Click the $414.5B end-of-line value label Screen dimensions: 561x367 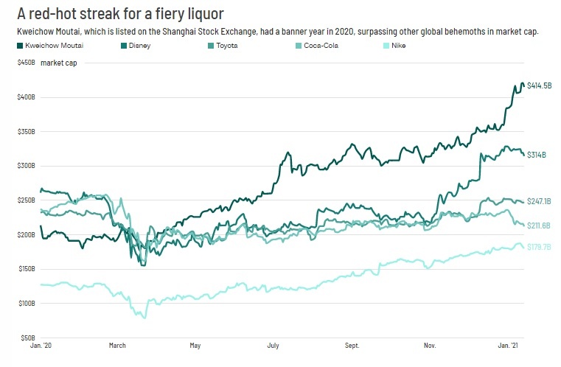pos(540,86)
